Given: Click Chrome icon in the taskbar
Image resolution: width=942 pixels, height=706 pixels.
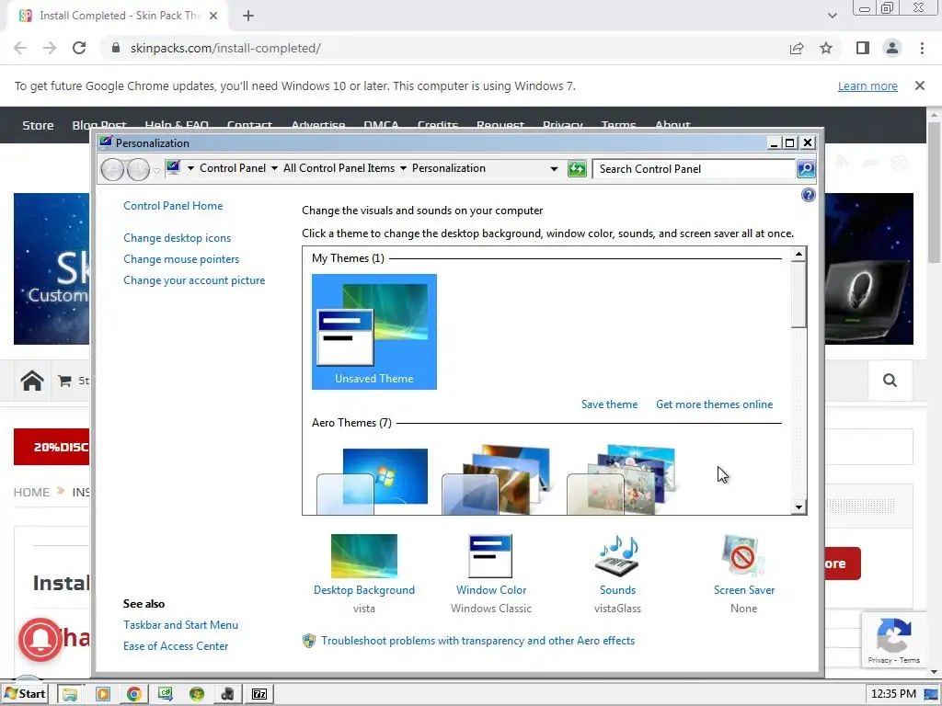Looking at the screenshot, I should (134, 695).
